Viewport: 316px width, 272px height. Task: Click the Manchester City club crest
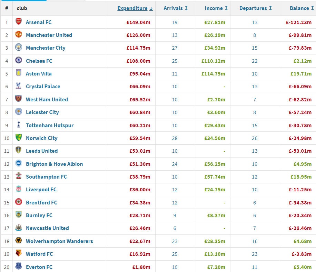[x=19, y=47]
